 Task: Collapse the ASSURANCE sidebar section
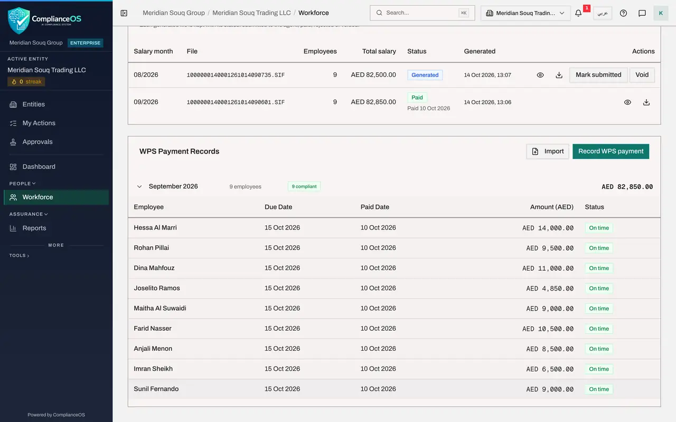(29, 214)
